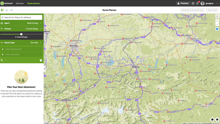Click the Andechsblick highlight marker
220x124 pixels.
pyautogui.click(x=57, y=56)
